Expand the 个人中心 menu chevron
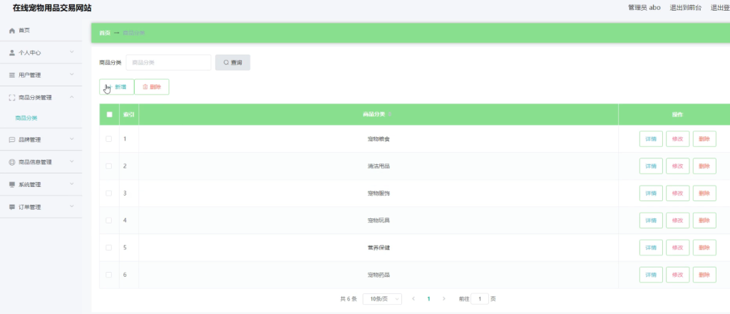 click(x=72, y=52)
